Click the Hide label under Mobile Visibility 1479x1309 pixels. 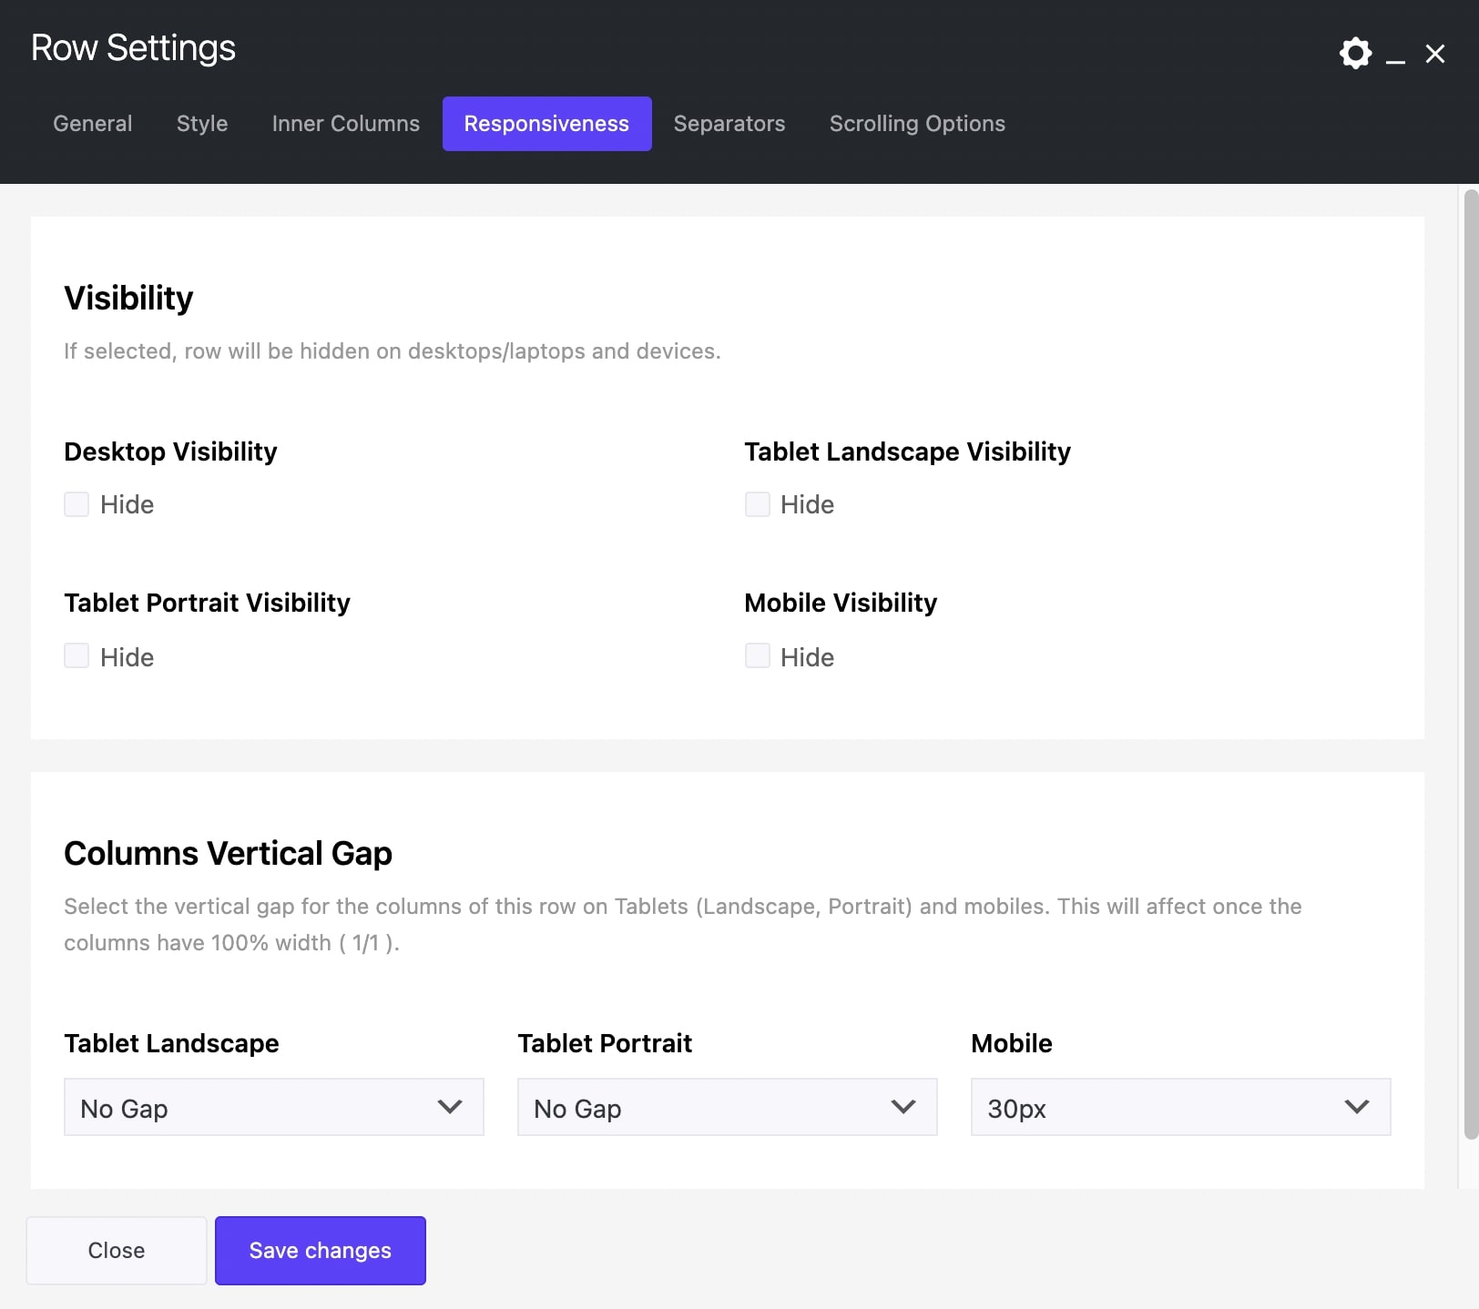(807, 657)
